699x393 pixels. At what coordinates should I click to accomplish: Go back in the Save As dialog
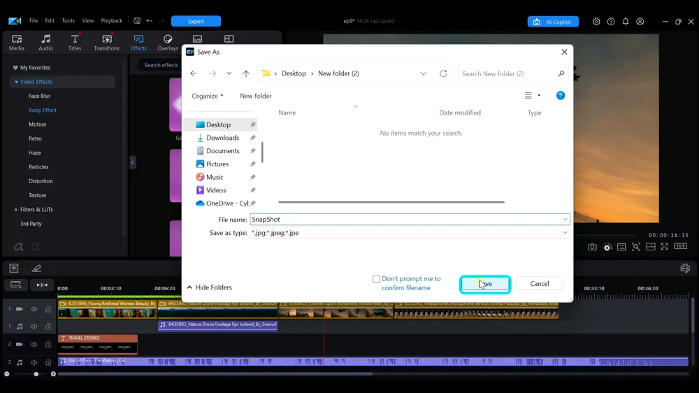[x=194, y=73]
